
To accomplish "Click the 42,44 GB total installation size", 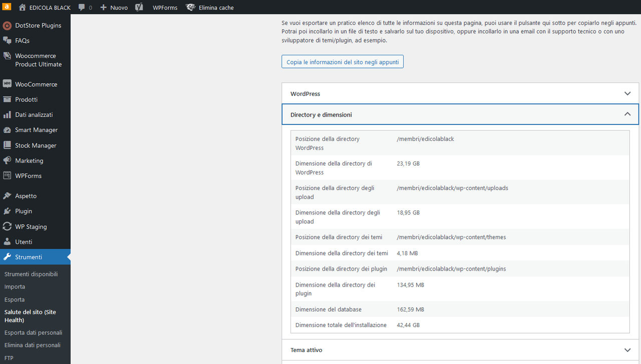I will tap(408, 325).
